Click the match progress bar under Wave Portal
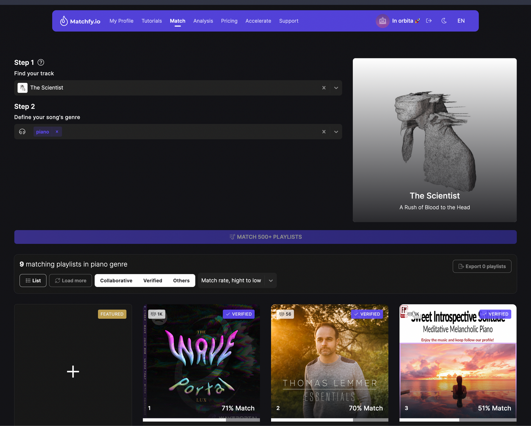Screen dimensions: 531x426 tap(201, 420)
